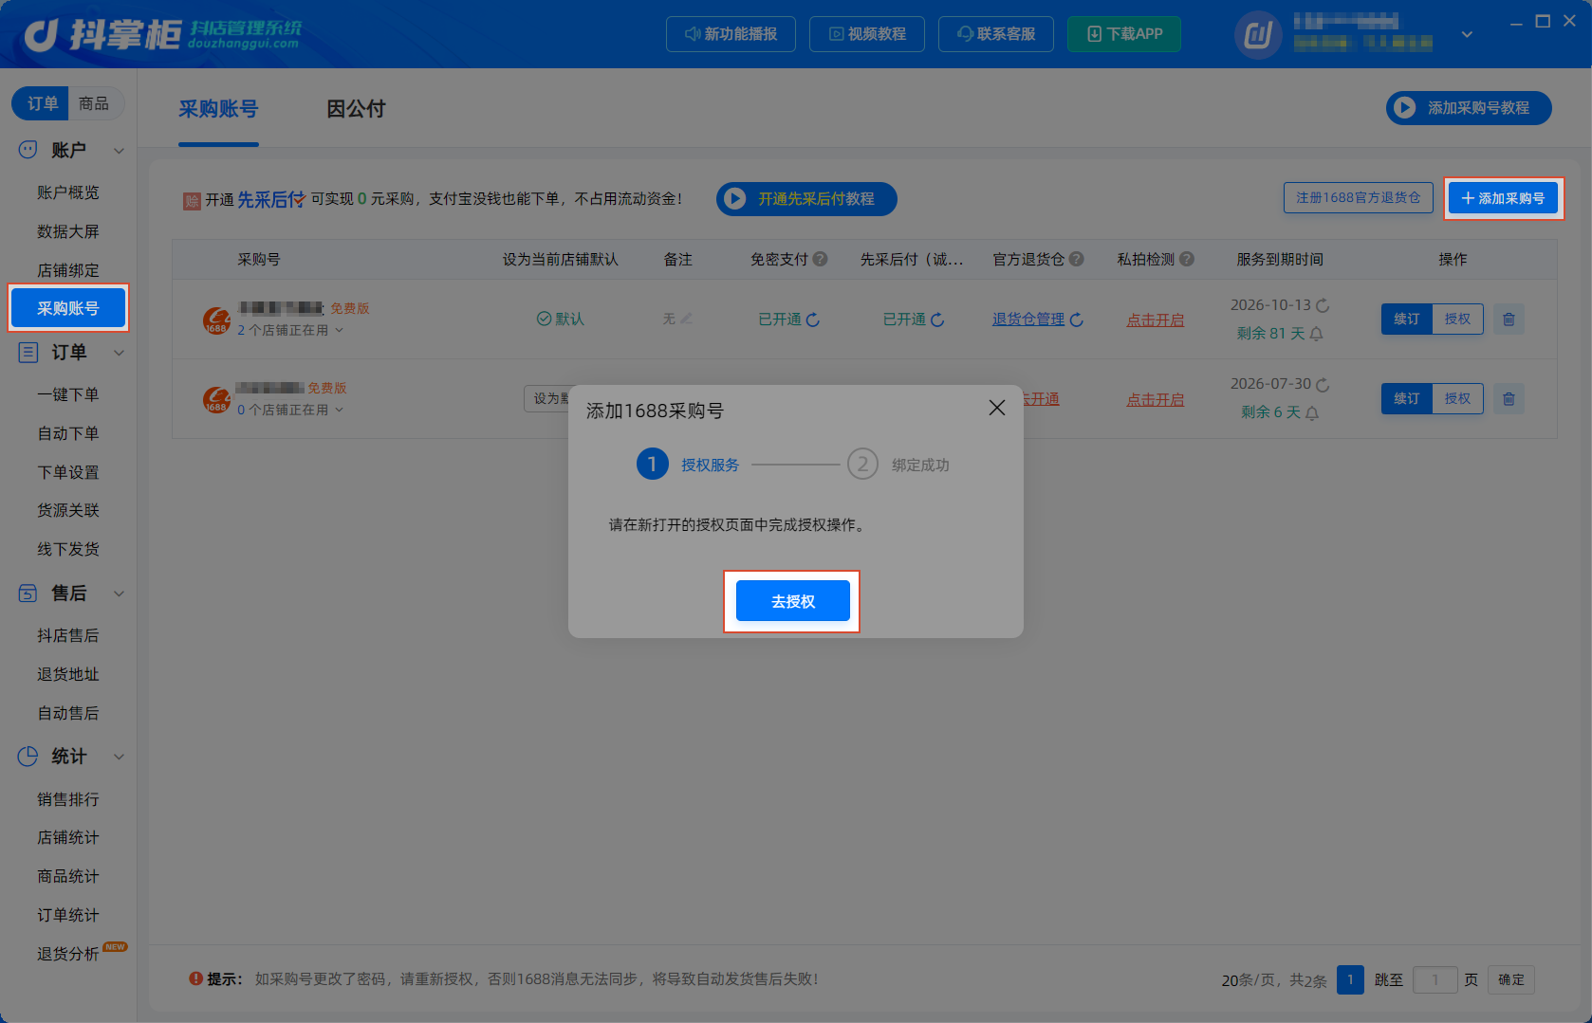Delete the 2026-07-30 account with trash icon

1509,399
